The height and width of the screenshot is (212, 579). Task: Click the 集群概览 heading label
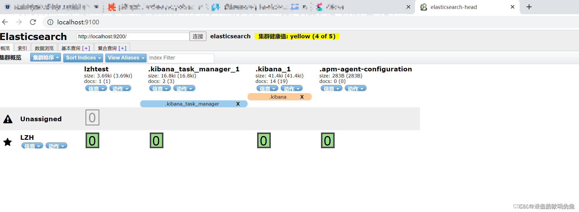coord(11,58)
